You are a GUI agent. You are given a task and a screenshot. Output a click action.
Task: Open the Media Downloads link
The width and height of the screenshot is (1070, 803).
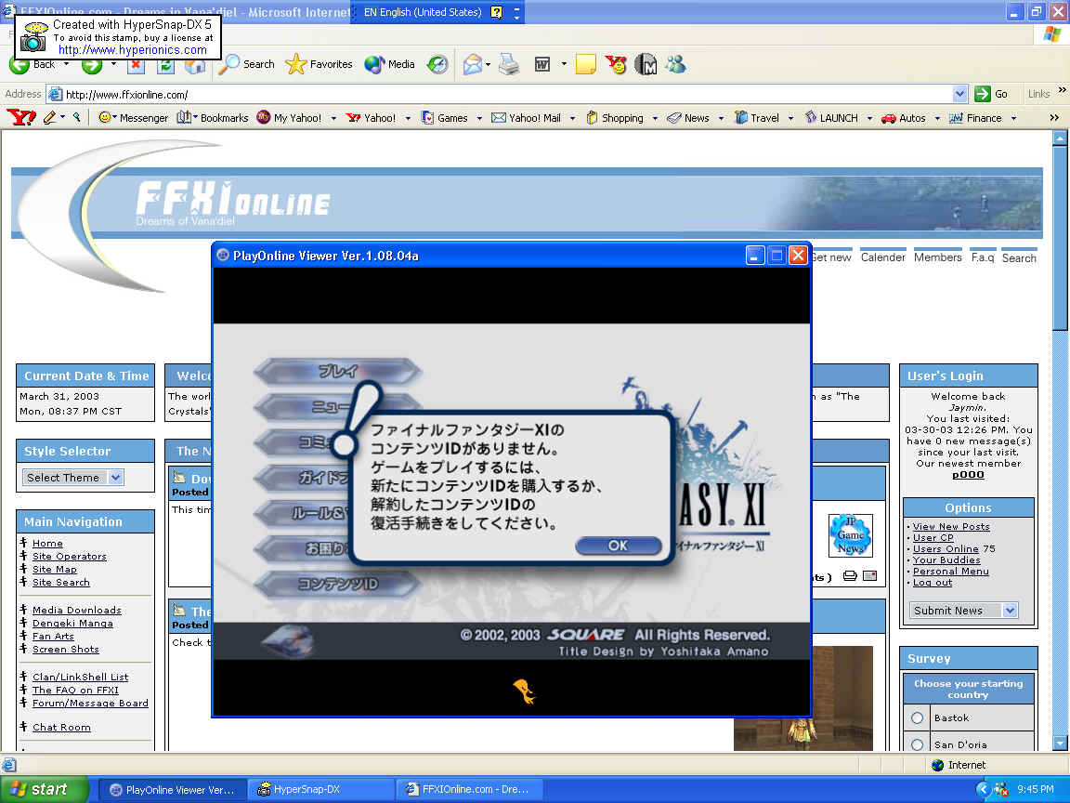pyautogui.click(x=77, y=611)
